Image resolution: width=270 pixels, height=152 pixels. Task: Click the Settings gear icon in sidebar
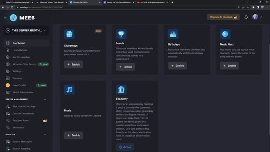coord(8,71)
